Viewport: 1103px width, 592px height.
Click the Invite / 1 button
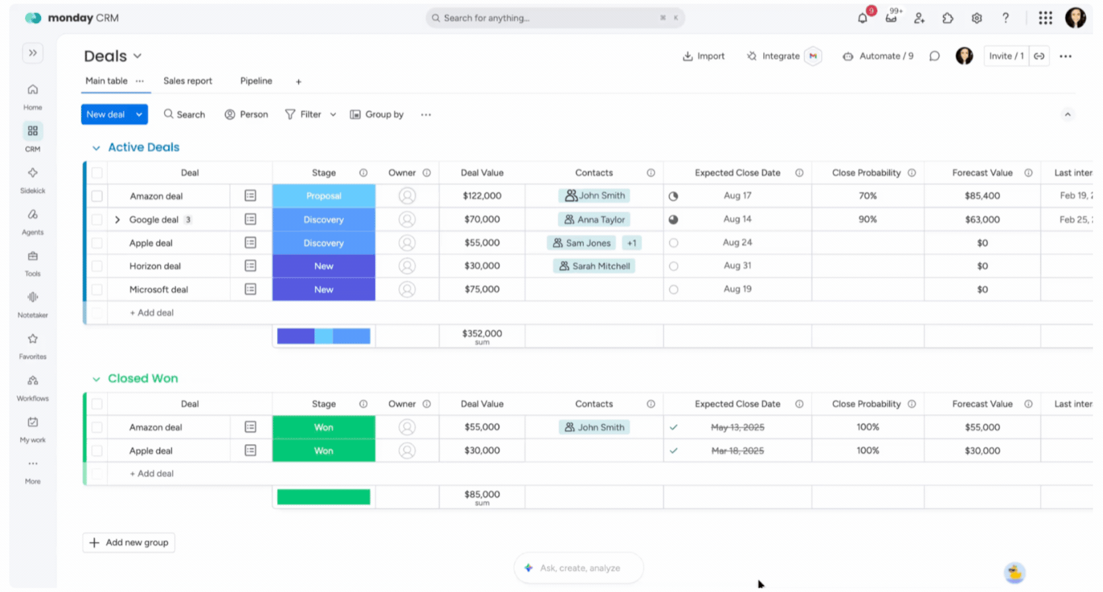coord(1006,56)
